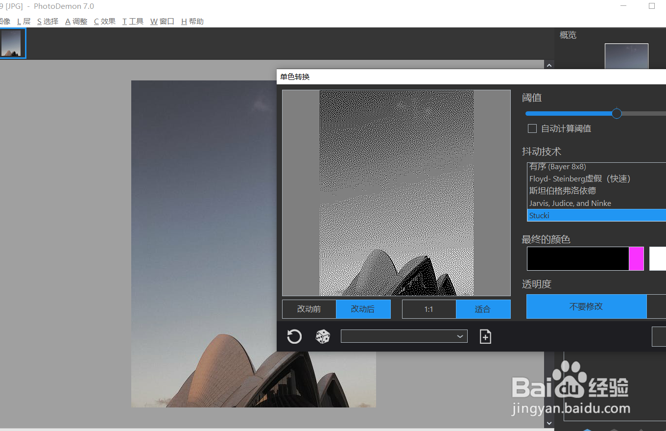The image size is (666, 431).
Task: Open the A 调整 menu
Action: pyautogui.click(x=76, y=22)
